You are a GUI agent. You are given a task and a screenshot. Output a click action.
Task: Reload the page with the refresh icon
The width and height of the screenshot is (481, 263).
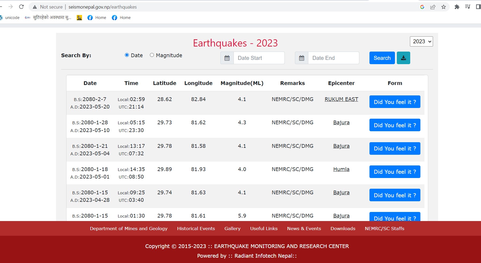[x=21, y=7]
